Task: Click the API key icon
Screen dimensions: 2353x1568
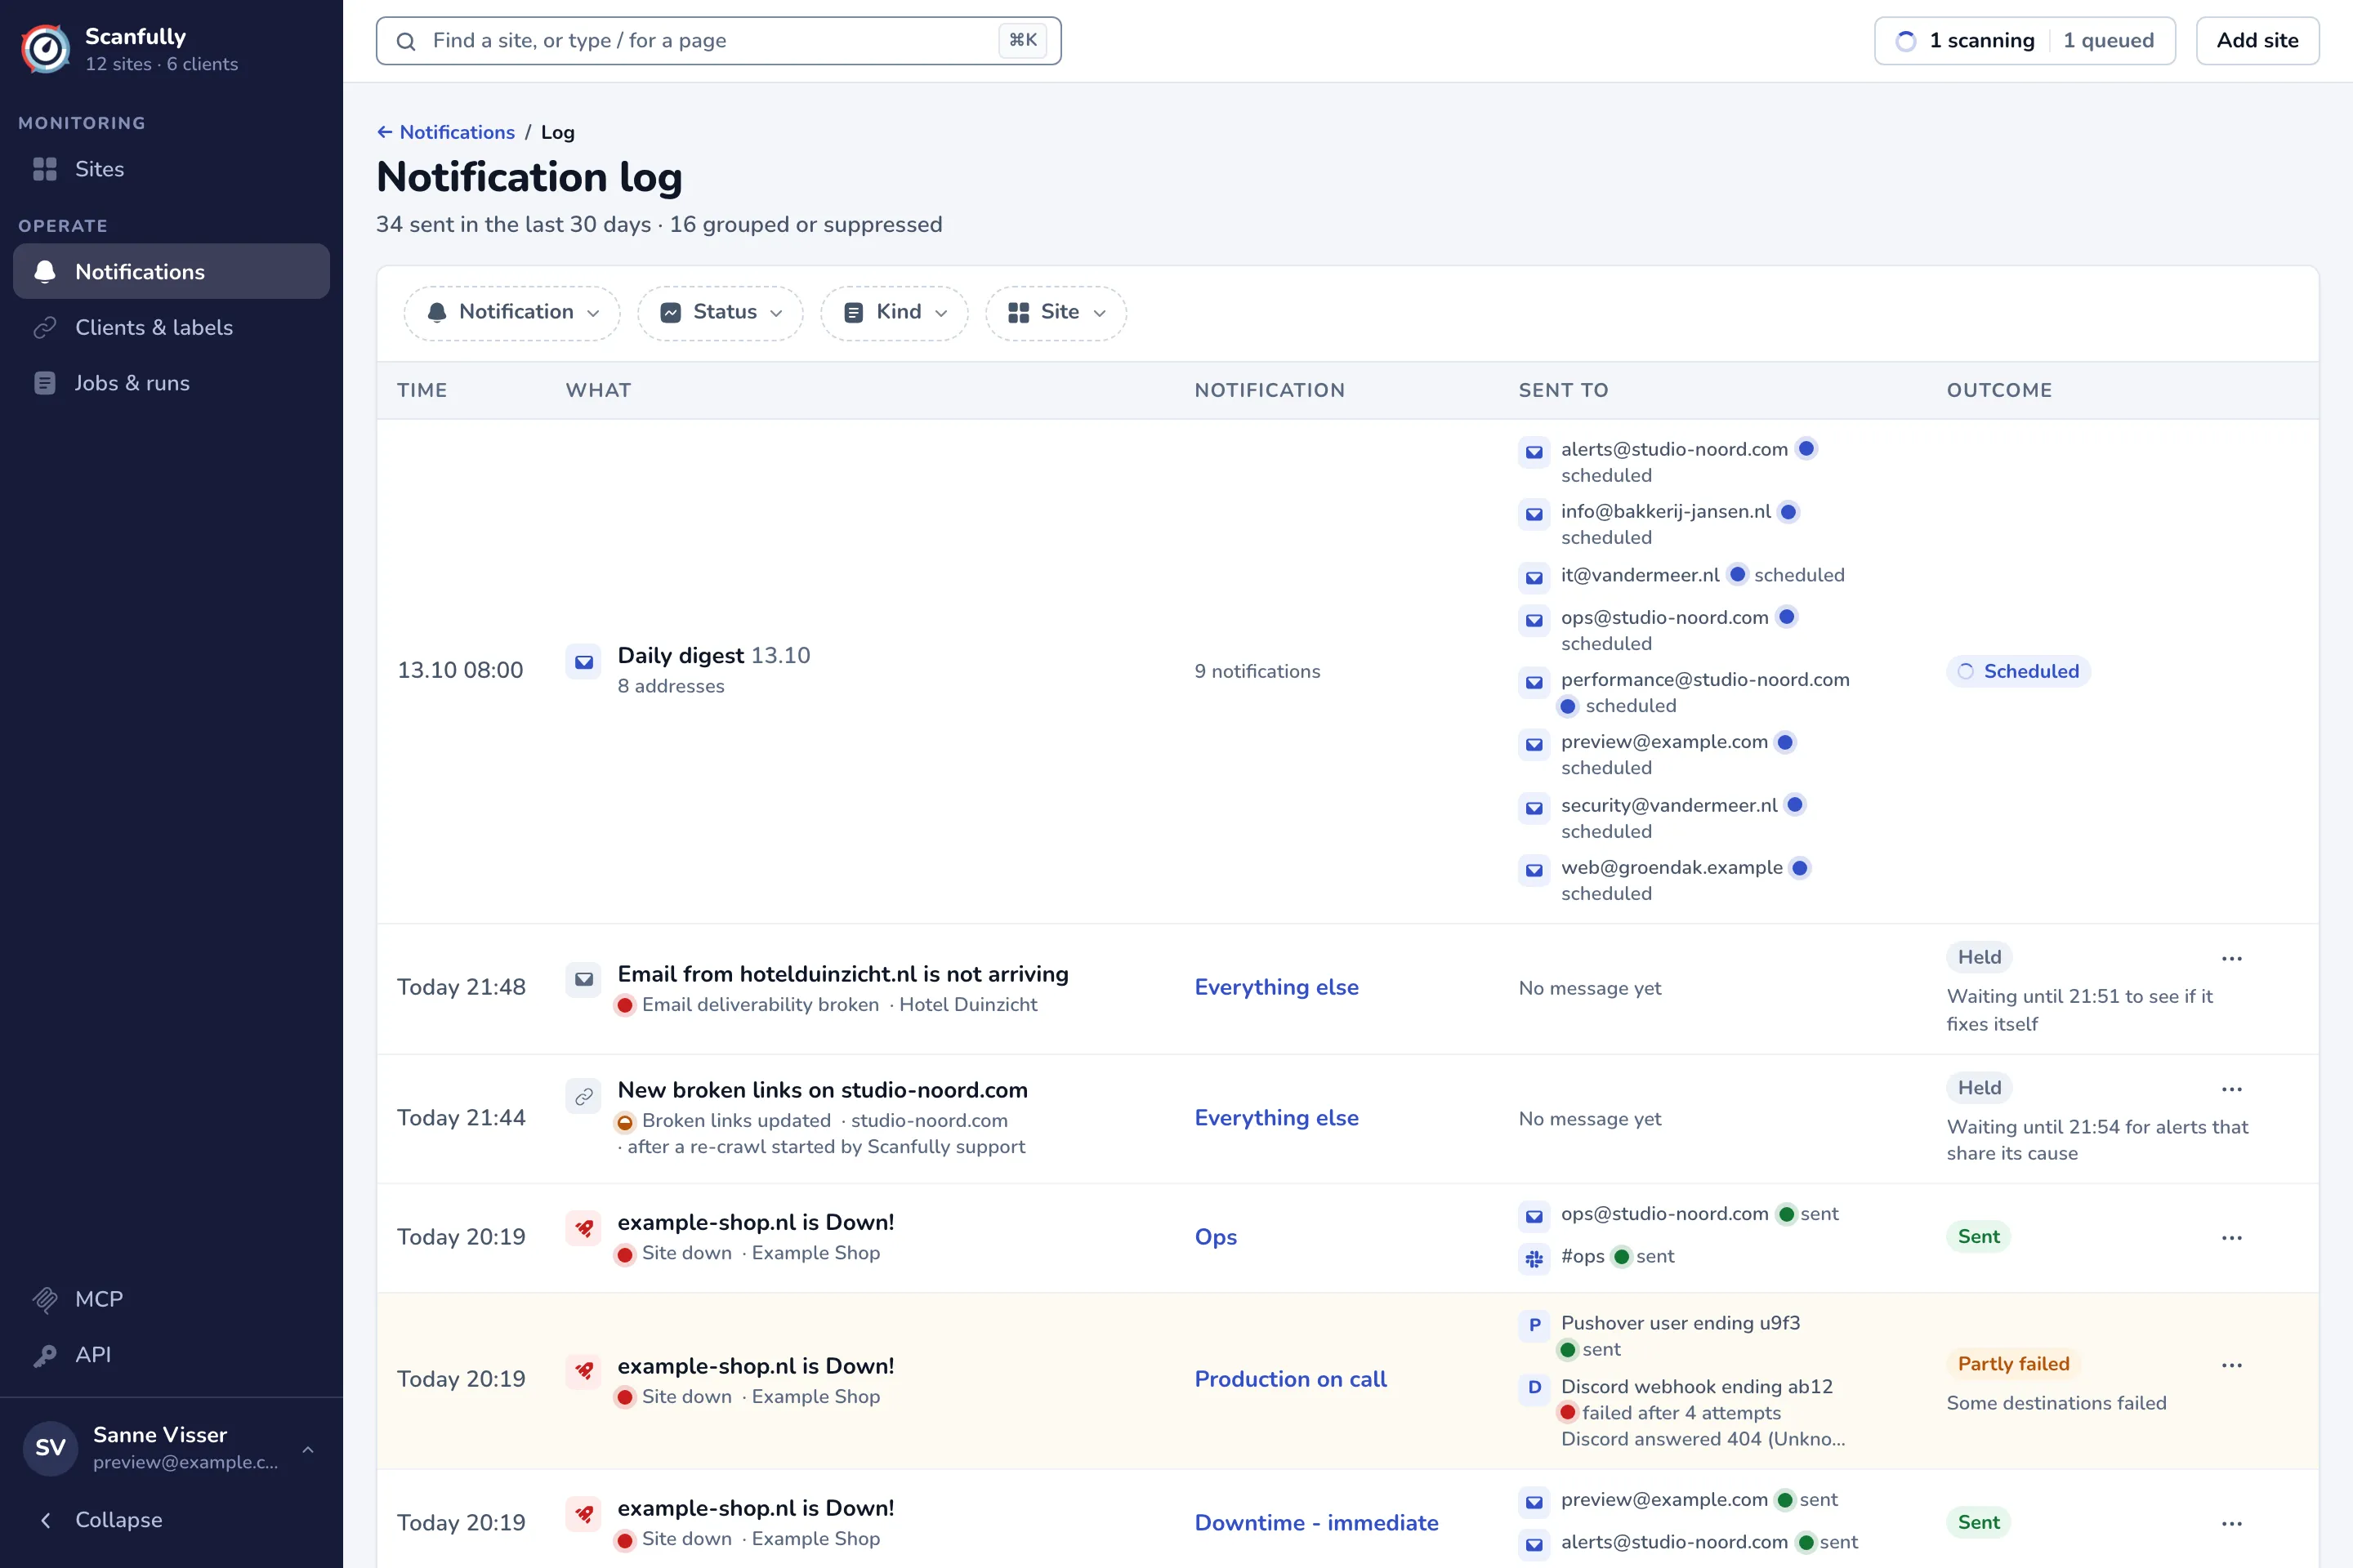Action: 45,1355
